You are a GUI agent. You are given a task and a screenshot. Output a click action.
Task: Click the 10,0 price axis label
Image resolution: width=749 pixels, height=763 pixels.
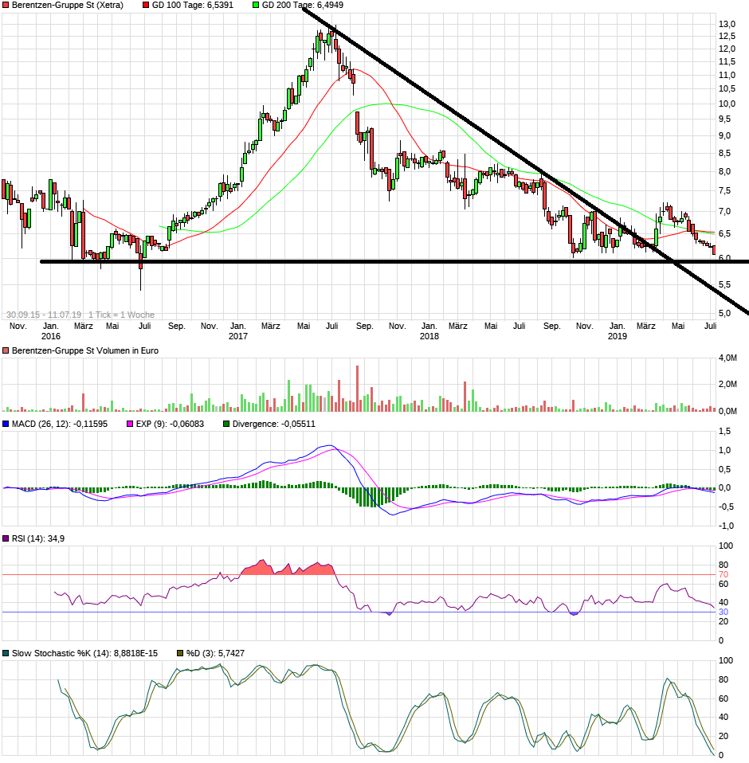pos(727,104)
